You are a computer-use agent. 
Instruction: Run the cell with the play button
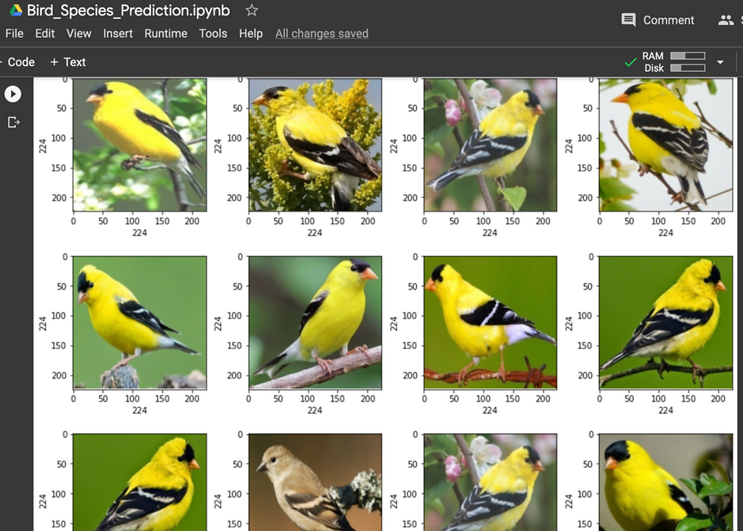[x=13, y=94]
